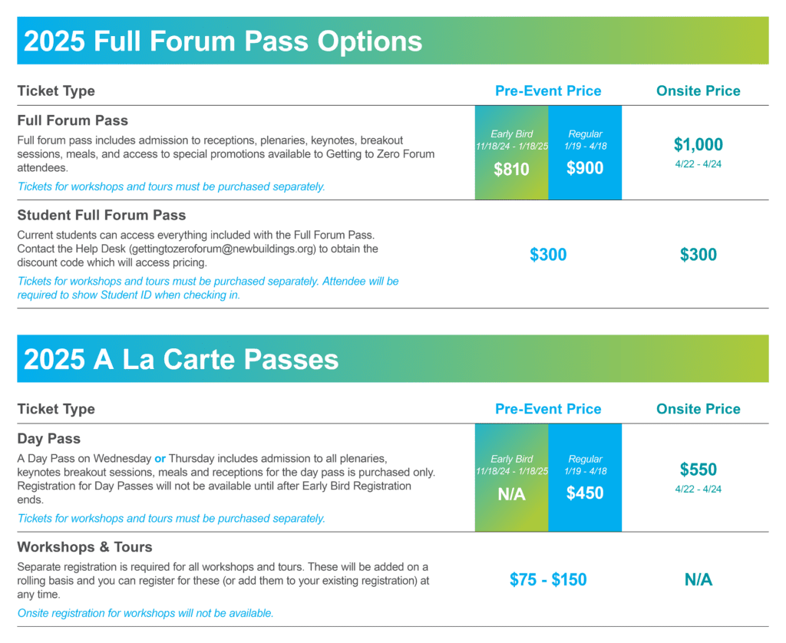Image resolution: width=786 pixels, height=643 pixels.
Task: Click the N/A Early Bird Day Pass cell
Action: tap(511, 477)
